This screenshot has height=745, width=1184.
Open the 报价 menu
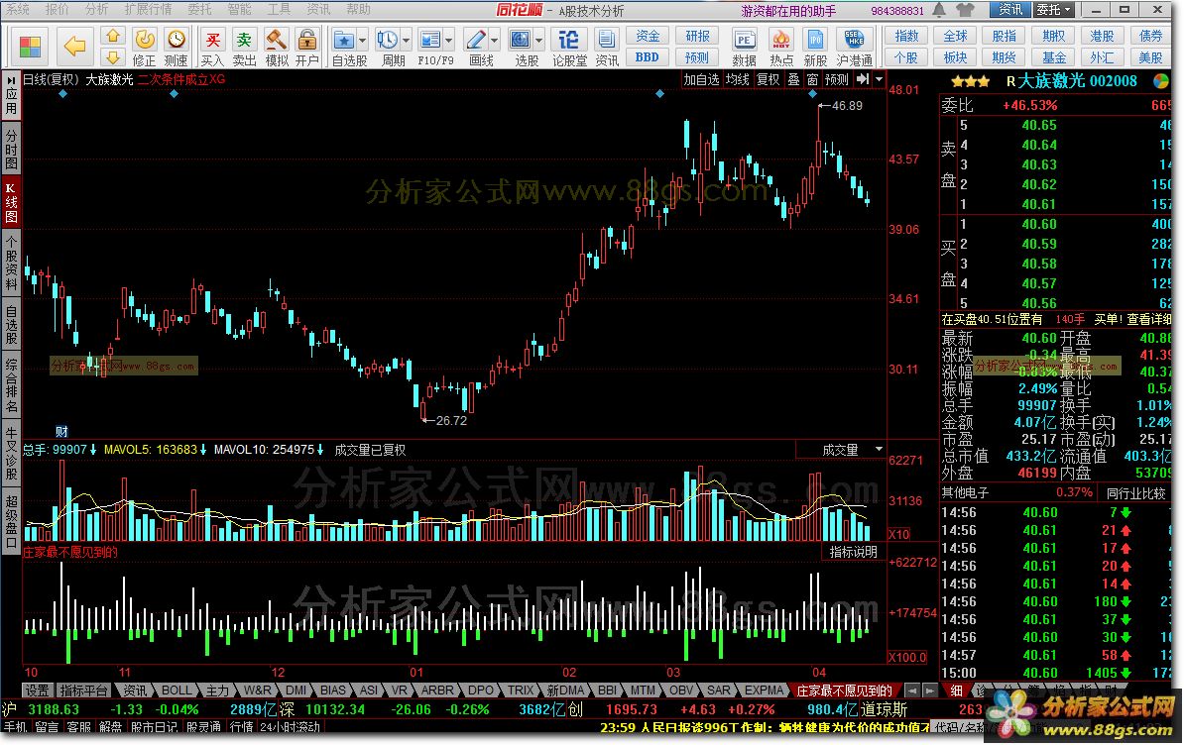pyautogui.click(x=57, y=9)
